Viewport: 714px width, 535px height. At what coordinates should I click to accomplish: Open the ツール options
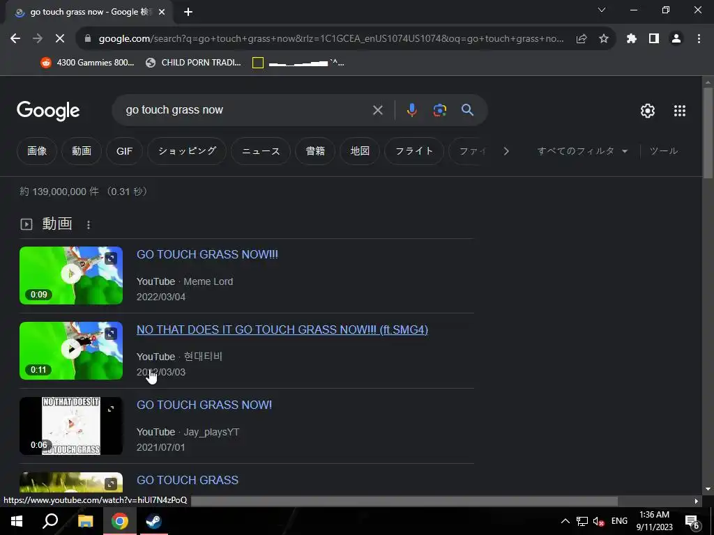pos(664,151)
